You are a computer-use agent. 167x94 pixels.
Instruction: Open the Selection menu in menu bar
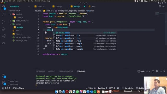(19, 1)
